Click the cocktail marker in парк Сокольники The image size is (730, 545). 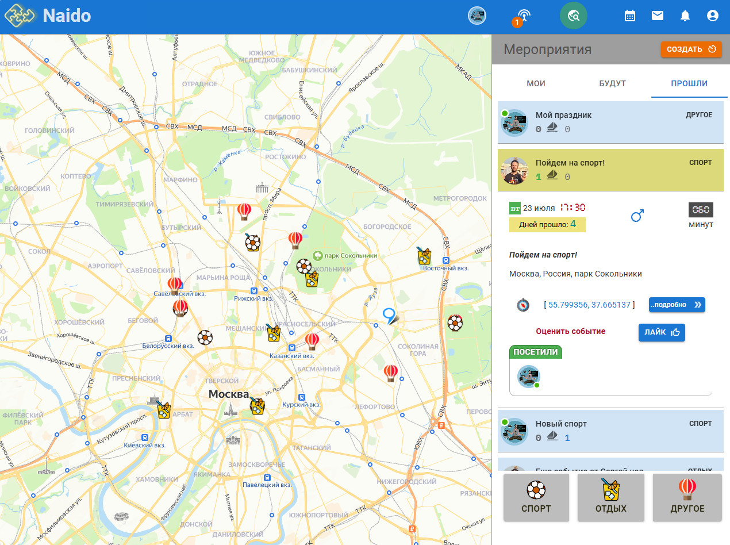(x=312, y=279)
